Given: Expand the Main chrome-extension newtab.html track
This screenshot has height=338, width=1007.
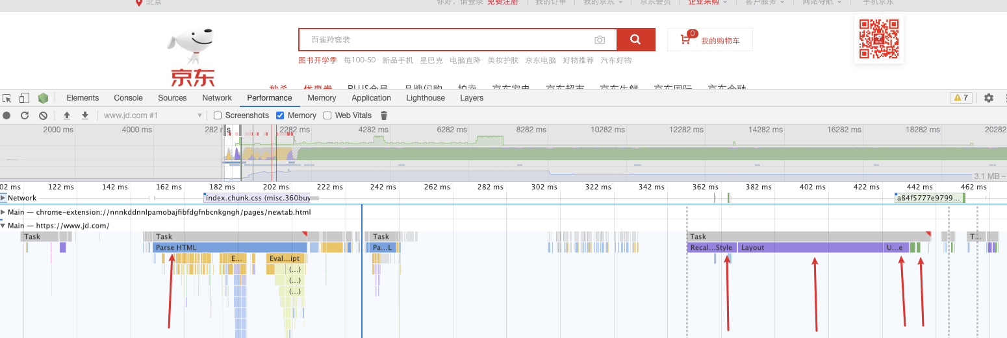Looking at the screenshot, I should click(3, 212).
